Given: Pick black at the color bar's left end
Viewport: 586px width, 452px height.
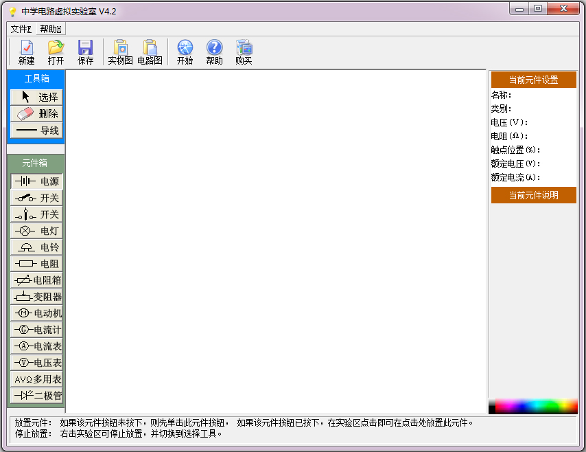Looking at the screenshot, I should (x=492, y=407).
